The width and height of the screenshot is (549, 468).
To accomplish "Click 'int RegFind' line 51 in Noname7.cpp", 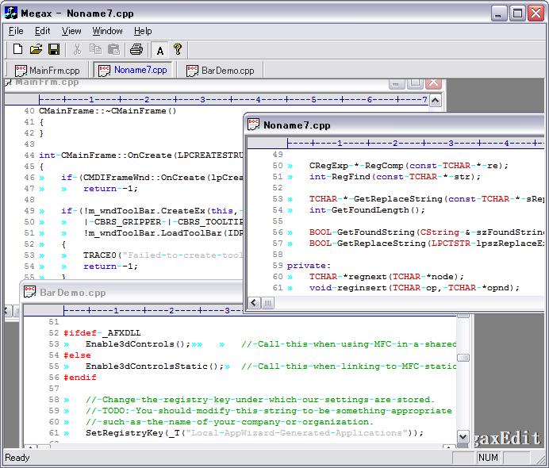I will click(x=395, y=176).
